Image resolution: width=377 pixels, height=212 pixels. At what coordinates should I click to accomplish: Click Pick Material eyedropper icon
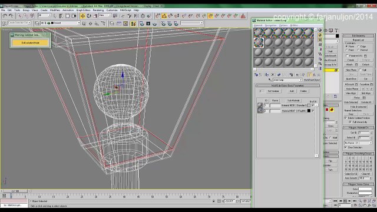coord(270,80)
